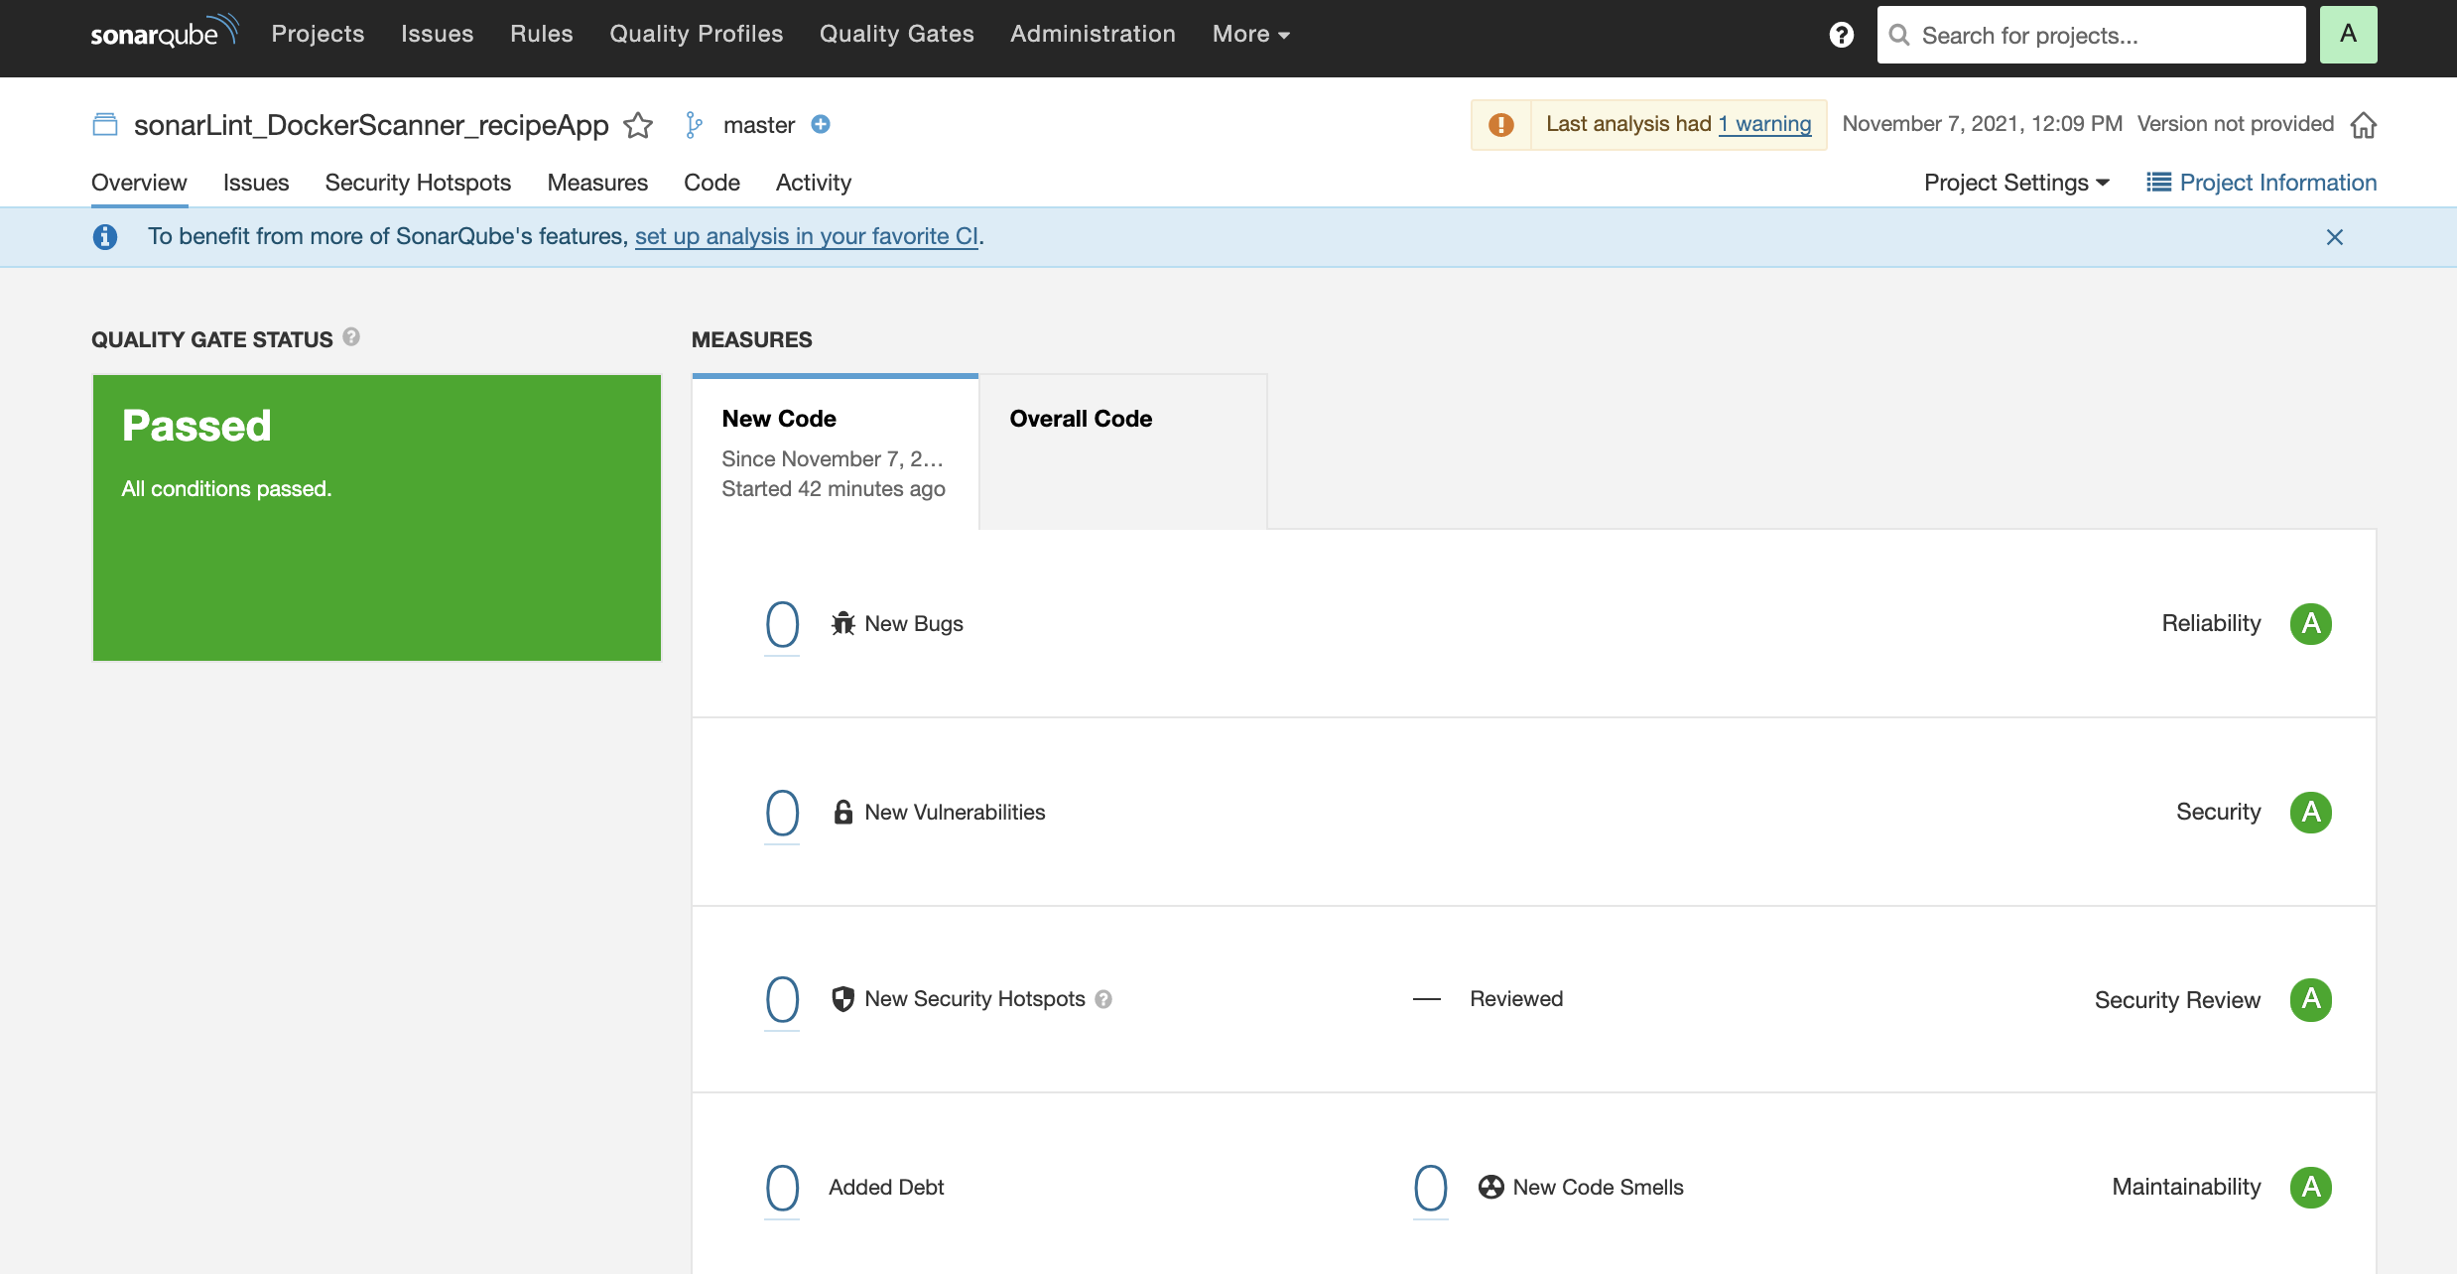Click the branch icon next to master
Viewport: 2457px width, 1274px height.
click(695, 125)
